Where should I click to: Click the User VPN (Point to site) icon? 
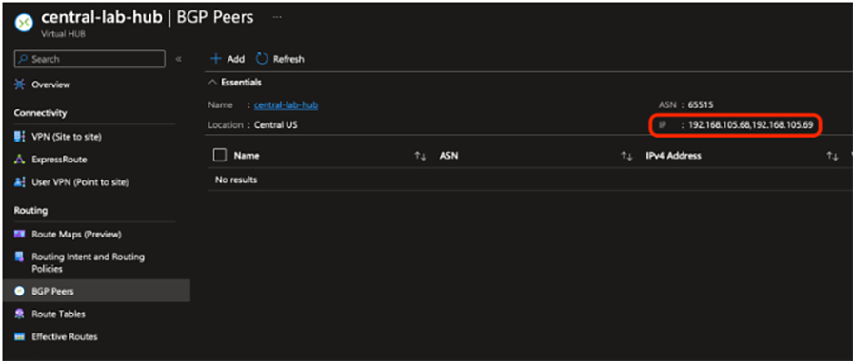(20, 182)
